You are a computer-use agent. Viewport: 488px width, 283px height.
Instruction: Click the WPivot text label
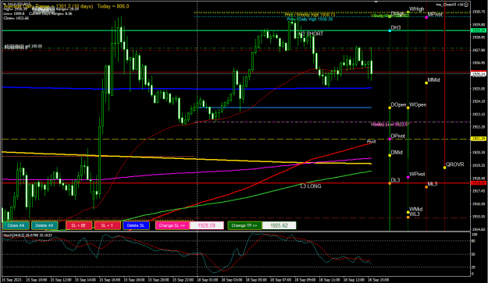click(417, 175)
